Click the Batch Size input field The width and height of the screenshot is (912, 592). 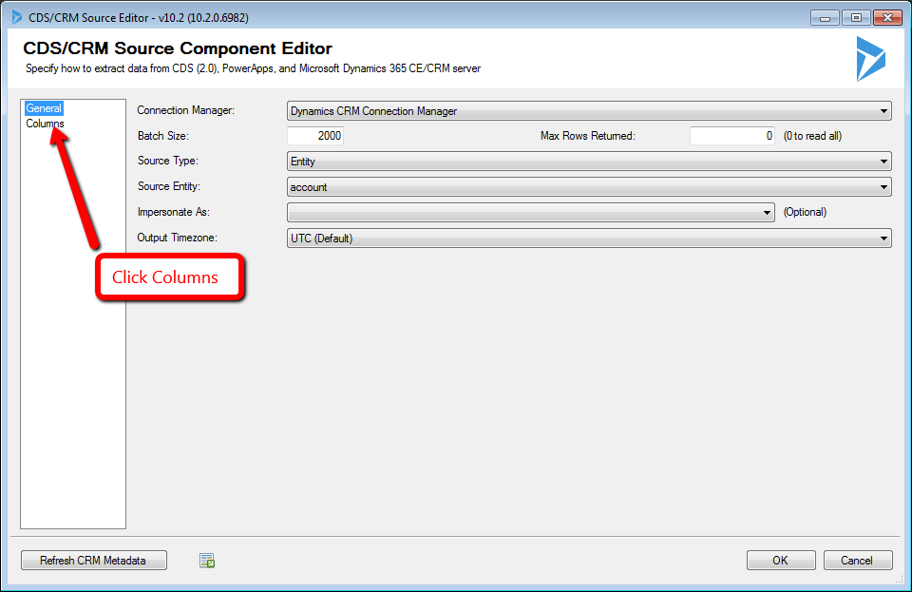click(315, 136)
